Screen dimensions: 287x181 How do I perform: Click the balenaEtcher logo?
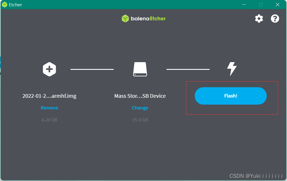(x=144, y=19)
